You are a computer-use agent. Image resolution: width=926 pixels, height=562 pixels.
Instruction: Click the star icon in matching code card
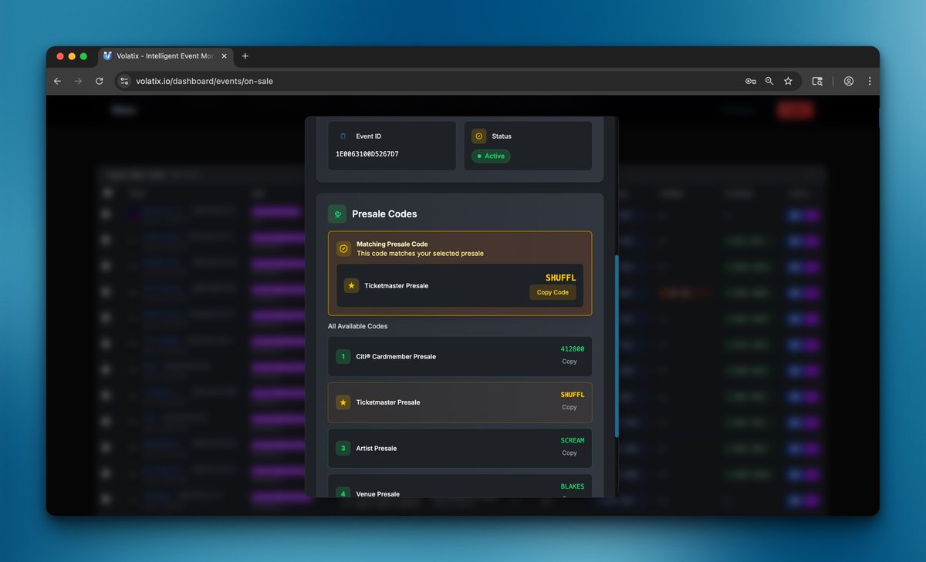[352, 285]
